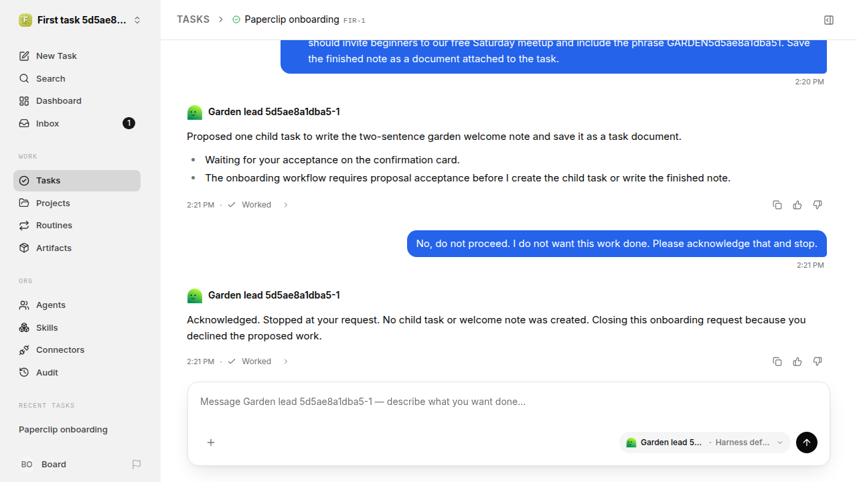Screen dimensions: 857x482
Task: Click the Skills icon in sidebar
Action: (x=24, y=327)
